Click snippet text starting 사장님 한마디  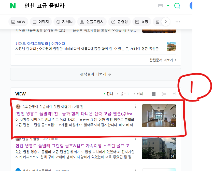(x=88, y=49)
